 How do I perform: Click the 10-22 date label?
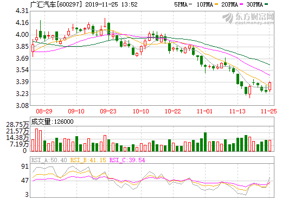pyautogui.click(x=173, y=111)
